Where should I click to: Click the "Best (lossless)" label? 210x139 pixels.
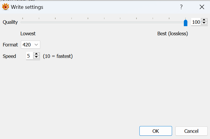pos(173,34)
